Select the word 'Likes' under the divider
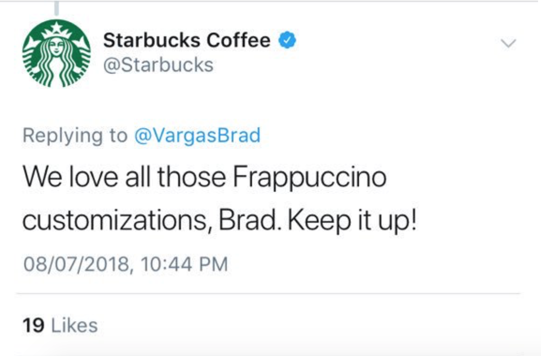 click(74, 325)
